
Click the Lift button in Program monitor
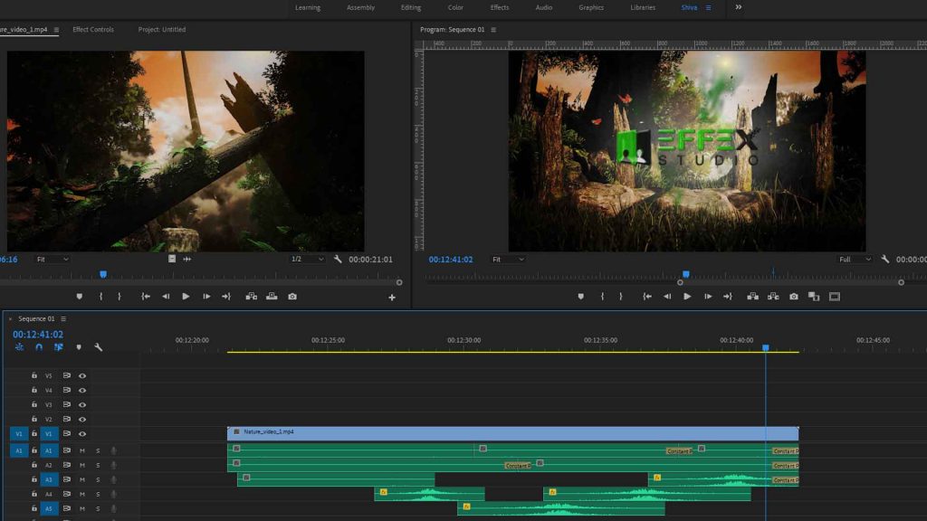click(752, 297)
